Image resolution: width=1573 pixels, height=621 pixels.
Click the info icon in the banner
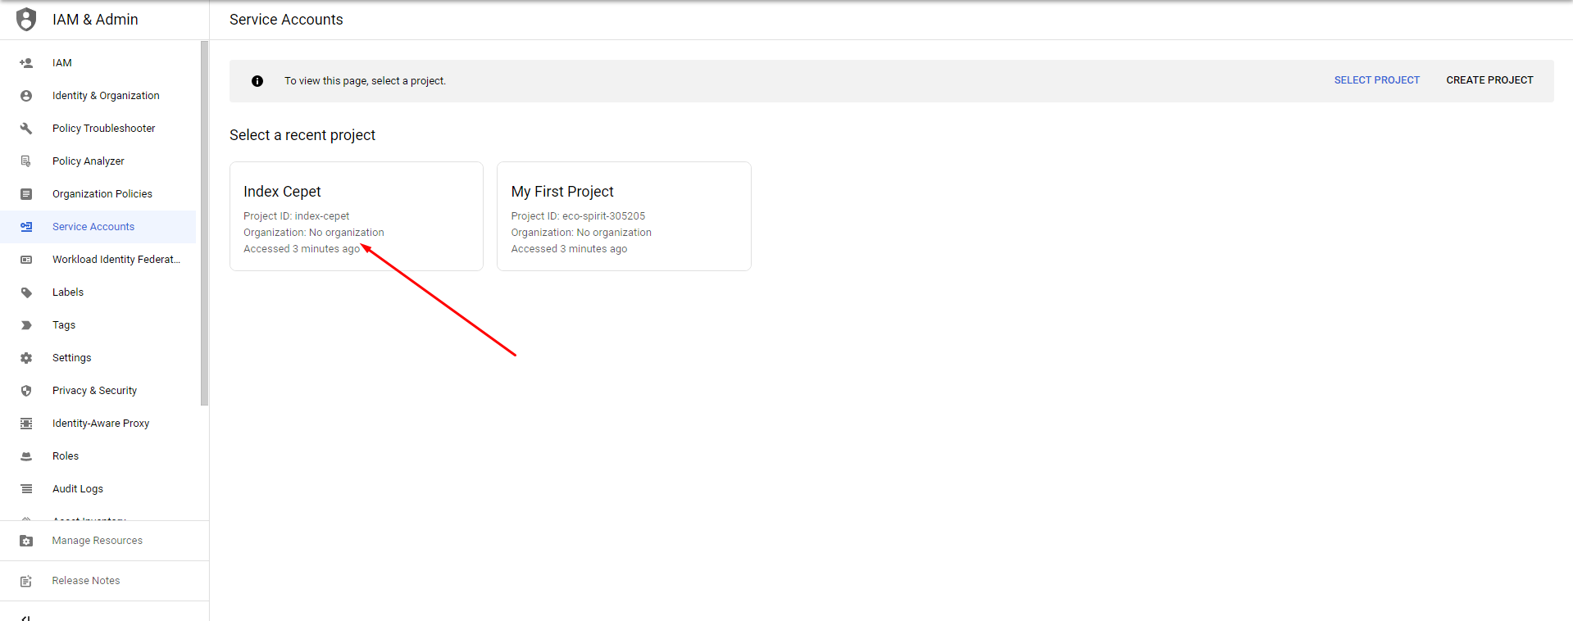pyautogui.click(x=257, y=81)
